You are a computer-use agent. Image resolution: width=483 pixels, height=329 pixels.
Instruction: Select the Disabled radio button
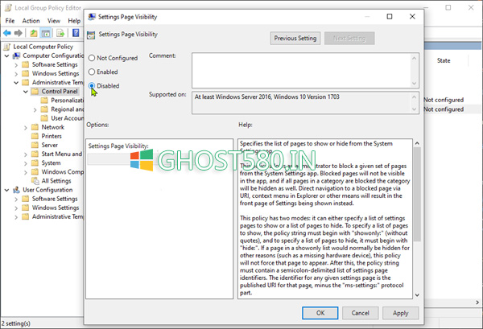(x=92, y=86)
